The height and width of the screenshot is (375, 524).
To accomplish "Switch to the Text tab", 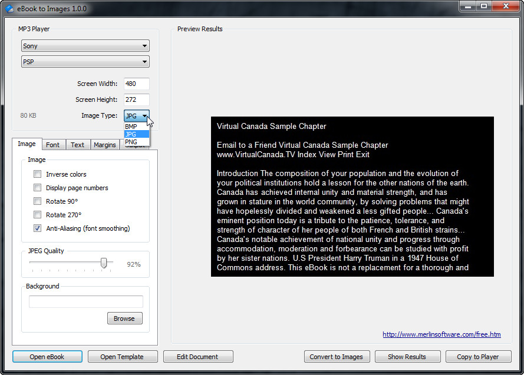I will [78, 145].
